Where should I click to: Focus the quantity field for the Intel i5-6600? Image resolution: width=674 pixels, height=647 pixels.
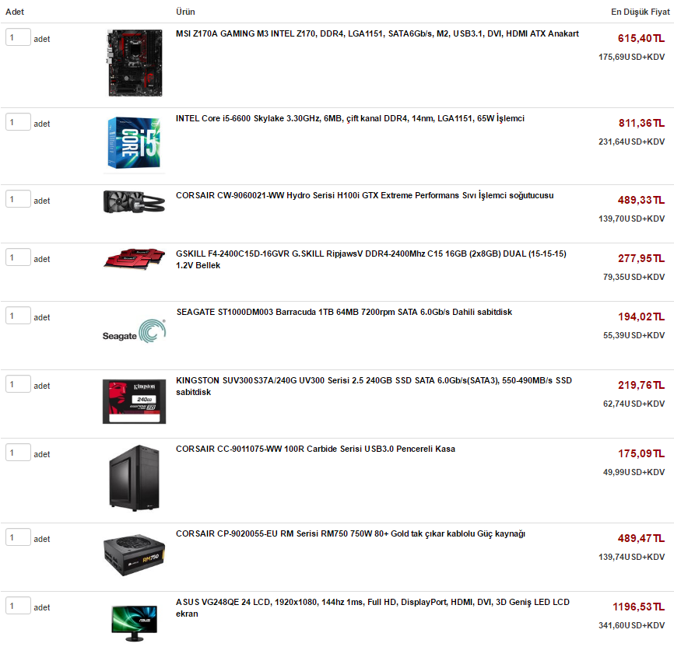(18, 122)
